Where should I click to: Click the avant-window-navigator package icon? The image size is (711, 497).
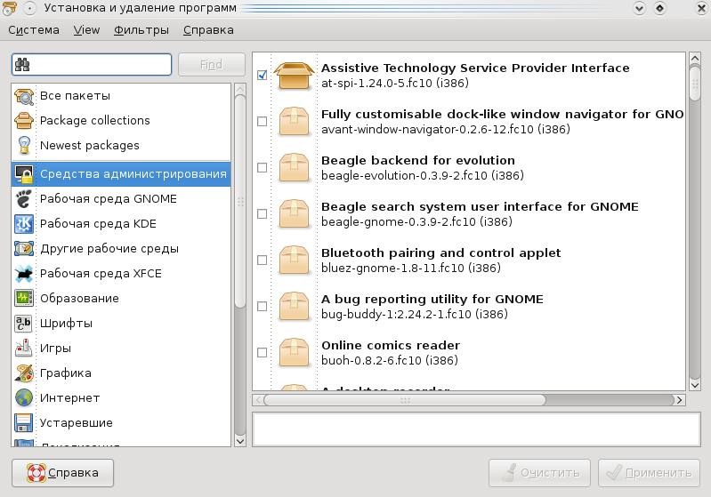[295, 122]
